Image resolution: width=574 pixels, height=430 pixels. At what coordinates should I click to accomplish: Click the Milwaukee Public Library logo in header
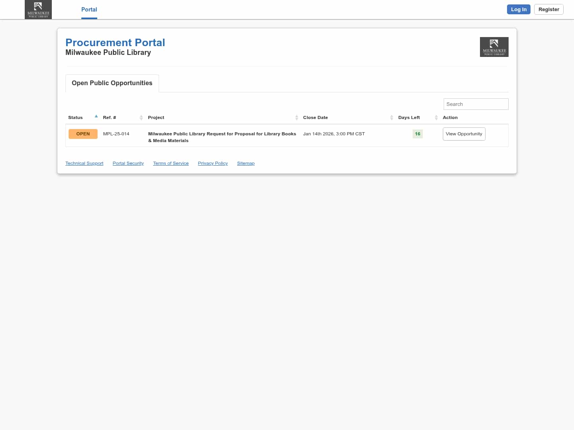[38, 10]
